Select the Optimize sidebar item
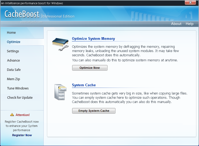 point(14,42)
